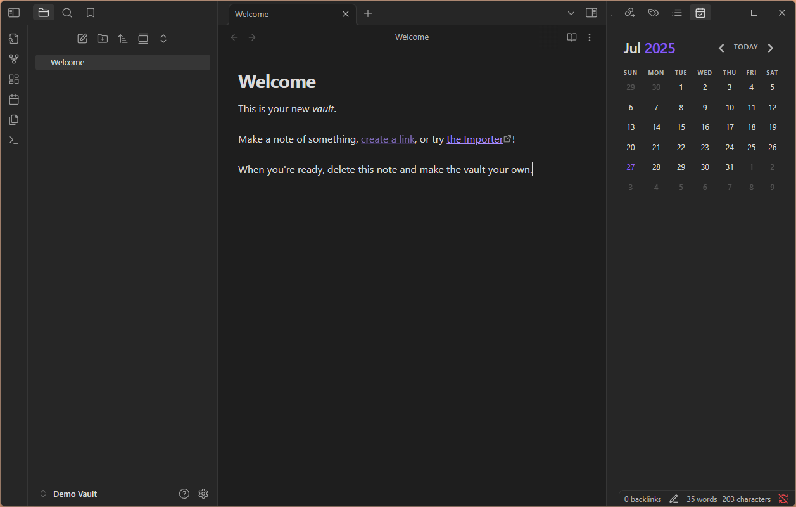Select July 15 in calendar
This screenshot has width=796, height=507.
point(681,127)
